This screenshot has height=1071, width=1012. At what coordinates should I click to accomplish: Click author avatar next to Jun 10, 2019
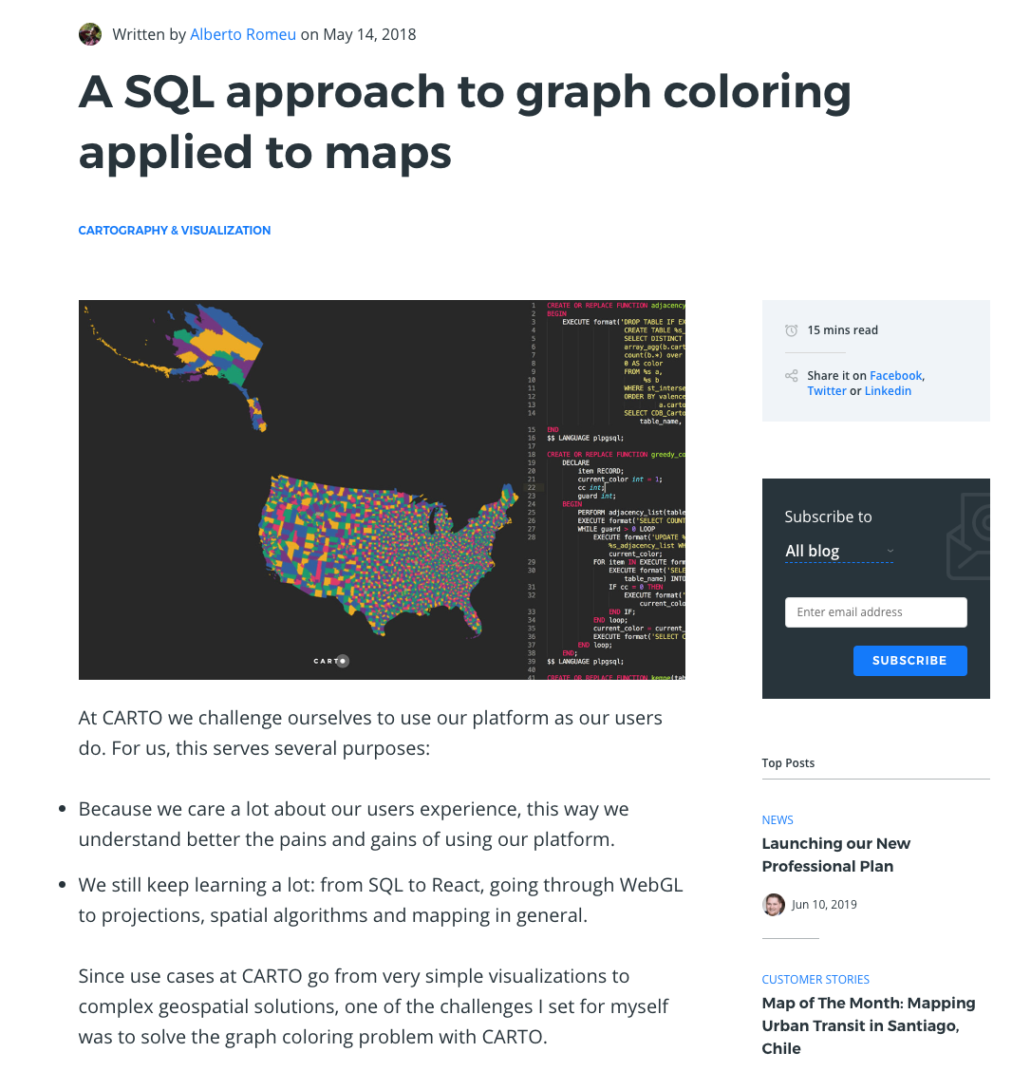point(773,904)
